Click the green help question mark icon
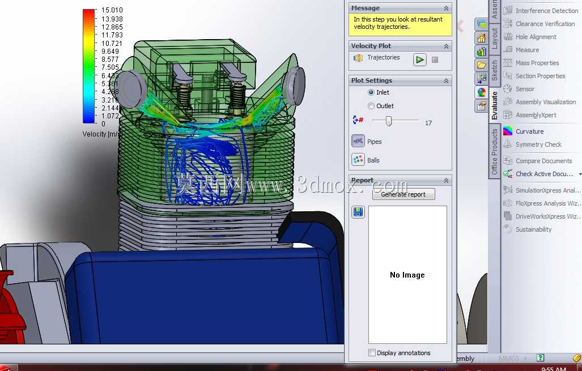Viewport: 582px width, 371px height. pos(541,357)
